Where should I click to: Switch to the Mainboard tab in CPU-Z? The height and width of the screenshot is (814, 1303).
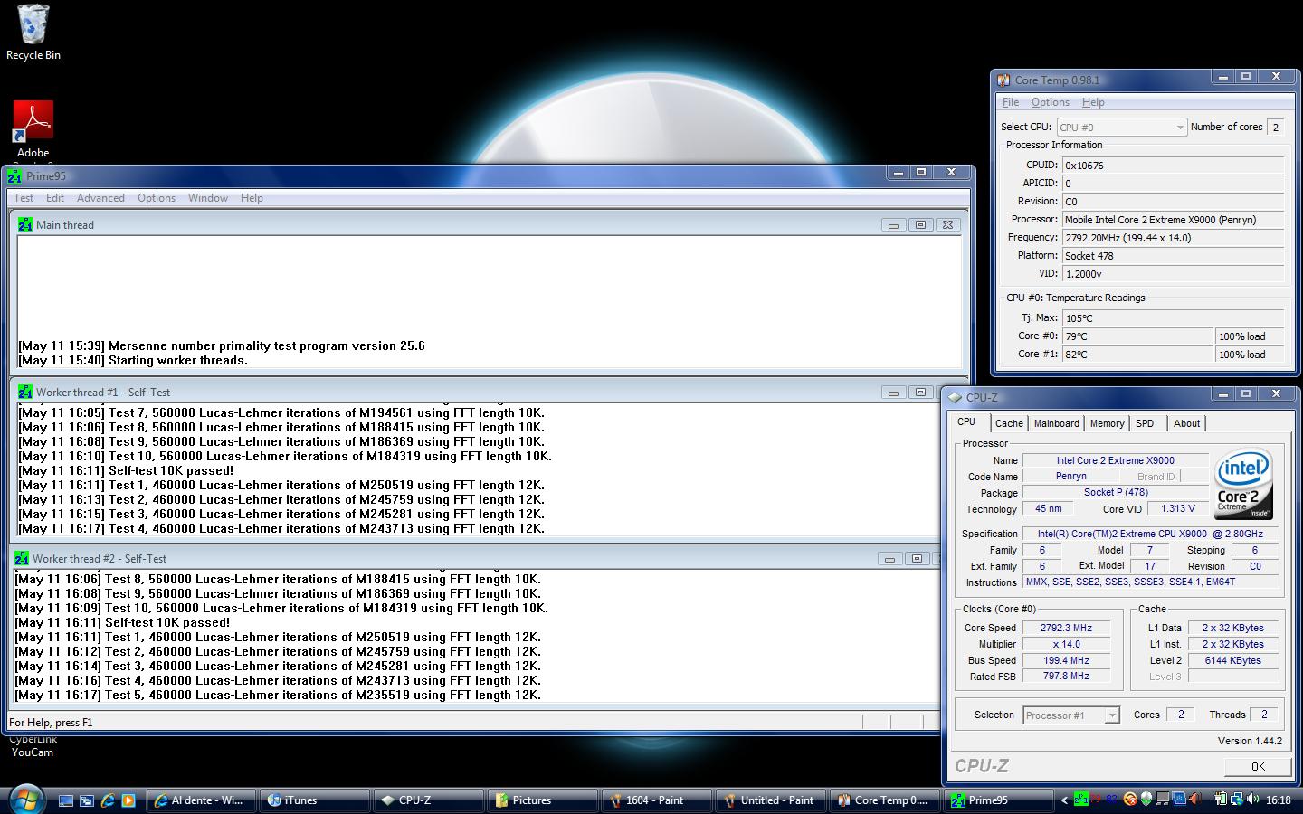pyautogui.click(x=1057, y=423)
